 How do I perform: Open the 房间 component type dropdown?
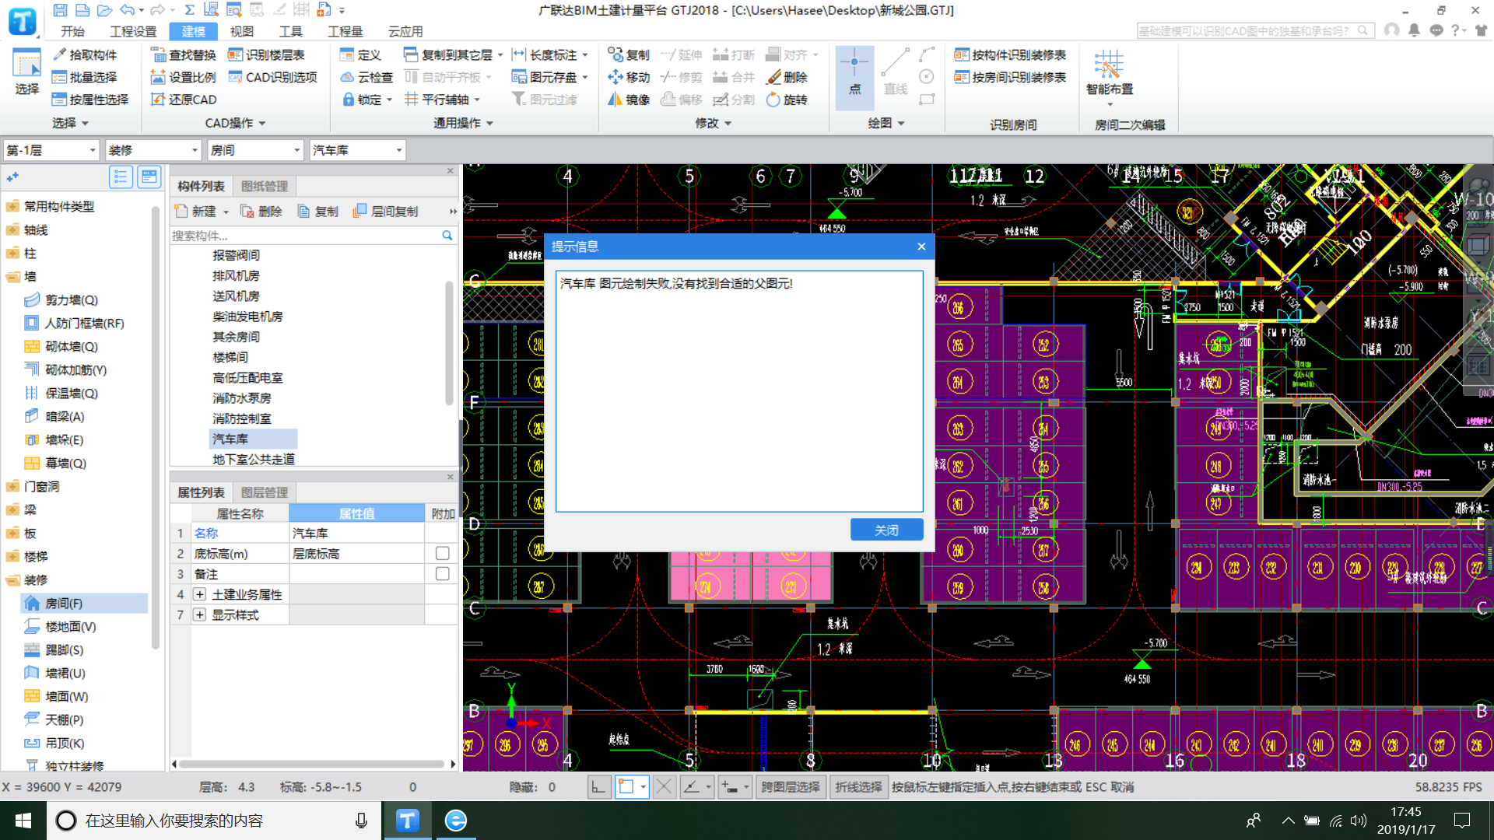point(255,150)
